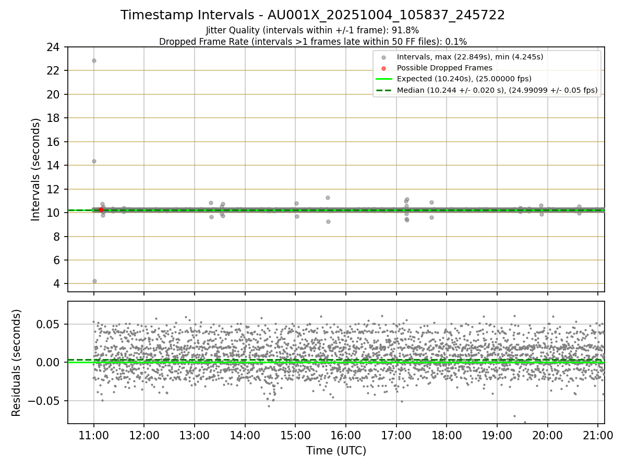Click the 'Expected (10.240s), (25.00000 fps)' legend entry

[x=464, y=79]
